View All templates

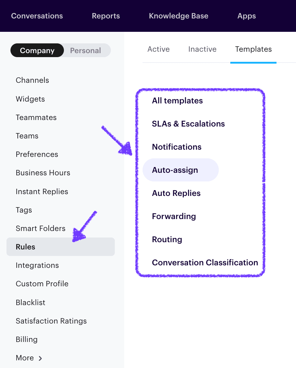[x=177, y=100]
